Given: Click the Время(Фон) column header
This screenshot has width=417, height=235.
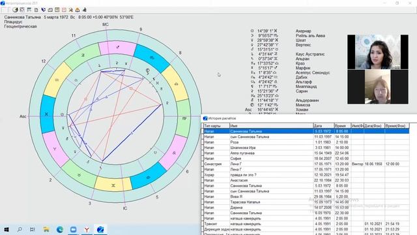Looking at the screenshot, I should click(397, 126).
